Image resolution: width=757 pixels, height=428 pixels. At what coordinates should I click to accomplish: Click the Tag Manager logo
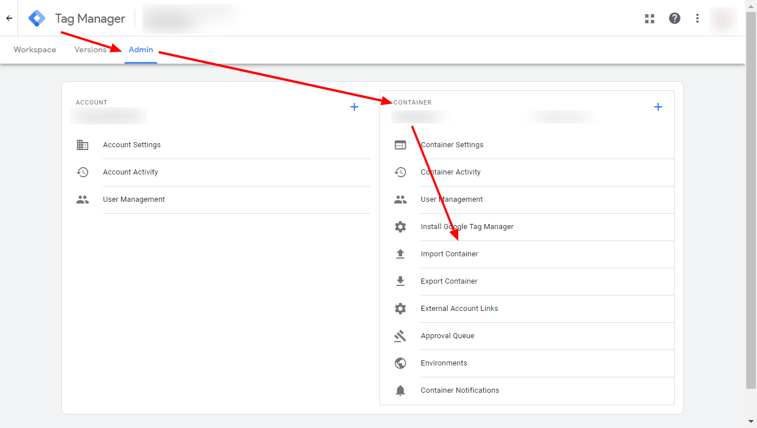pyautogui.click(x=37, y=18)
